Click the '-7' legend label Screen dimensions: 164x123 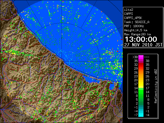pyautogui.click(x=136, y=115)
